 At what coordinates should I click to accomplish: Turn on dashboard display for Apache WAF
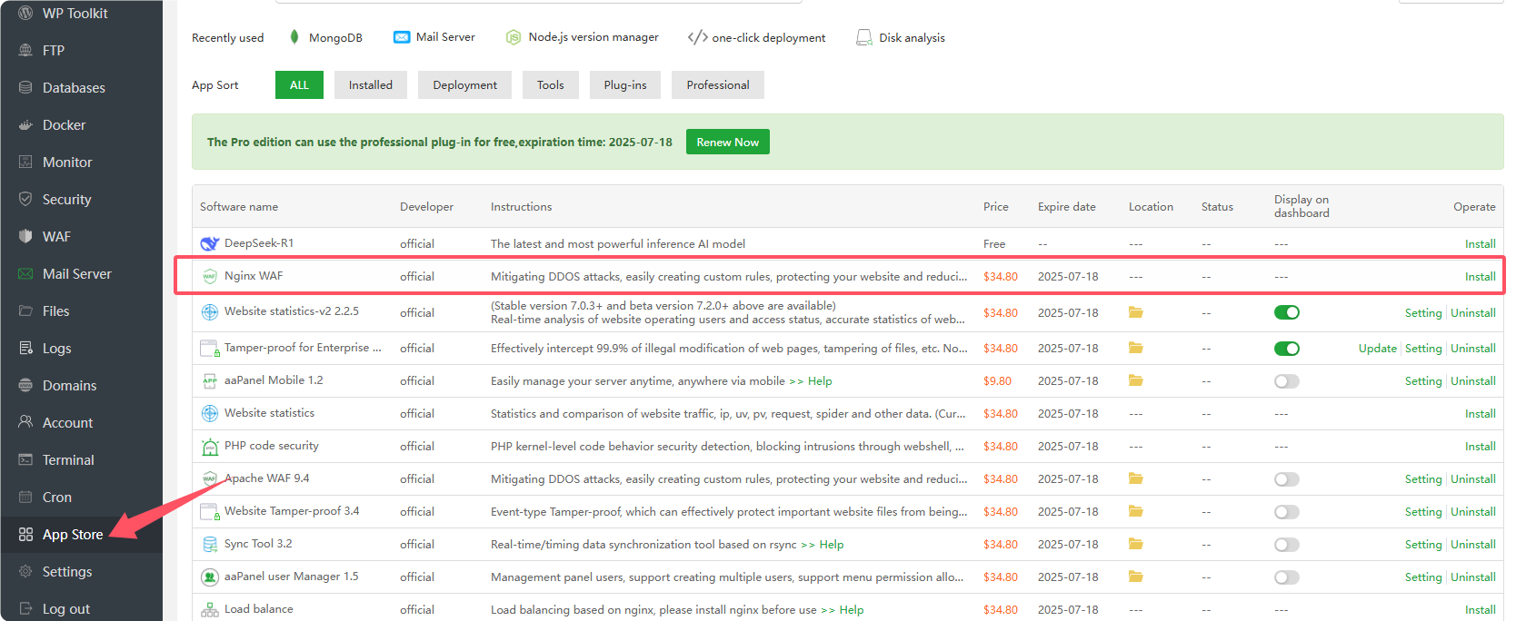point(1286,479)
